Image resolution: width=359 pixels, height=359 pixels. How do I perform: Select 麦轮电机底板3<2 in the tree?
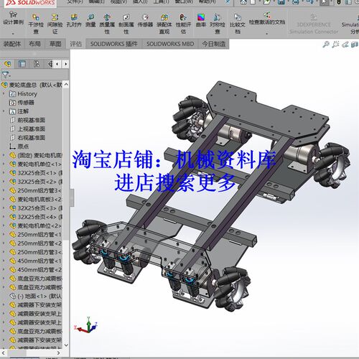click(x=35, y=199)
